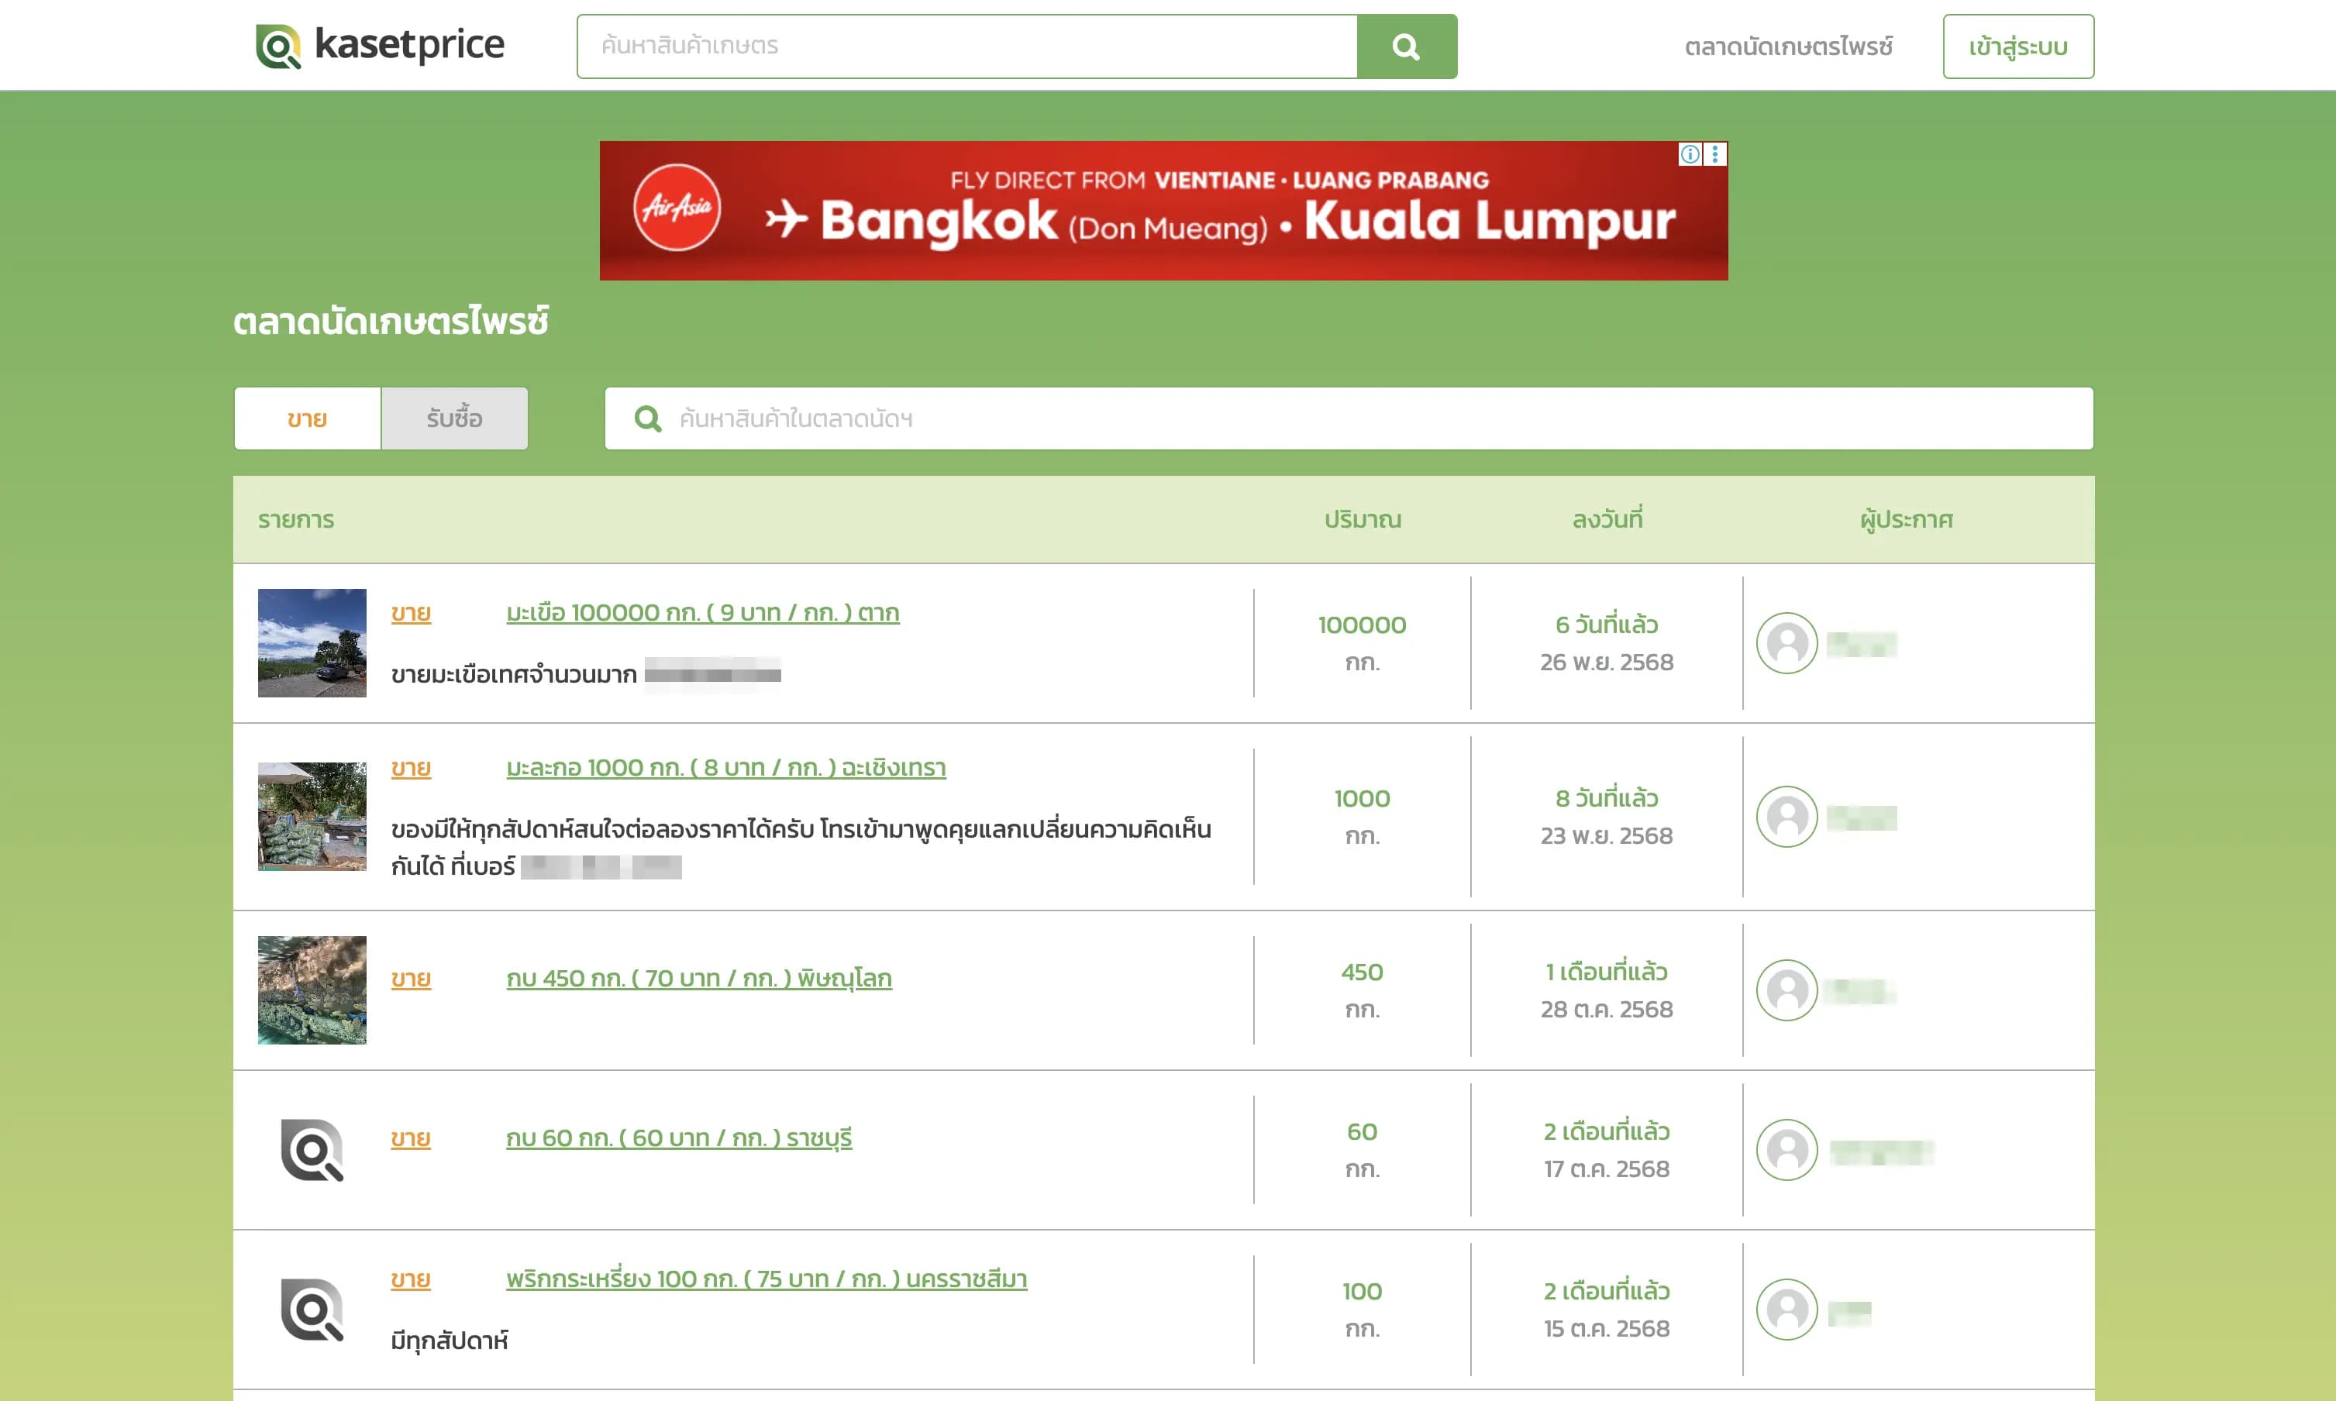Switch to the รับซื้อ tab
The image size is (2336, 1401).
coord(454,418)
